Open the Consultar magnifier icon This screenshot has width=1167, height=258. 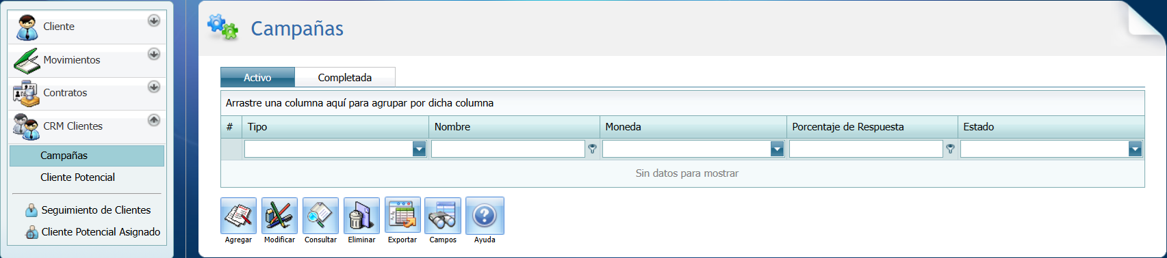tap(320, 216)
